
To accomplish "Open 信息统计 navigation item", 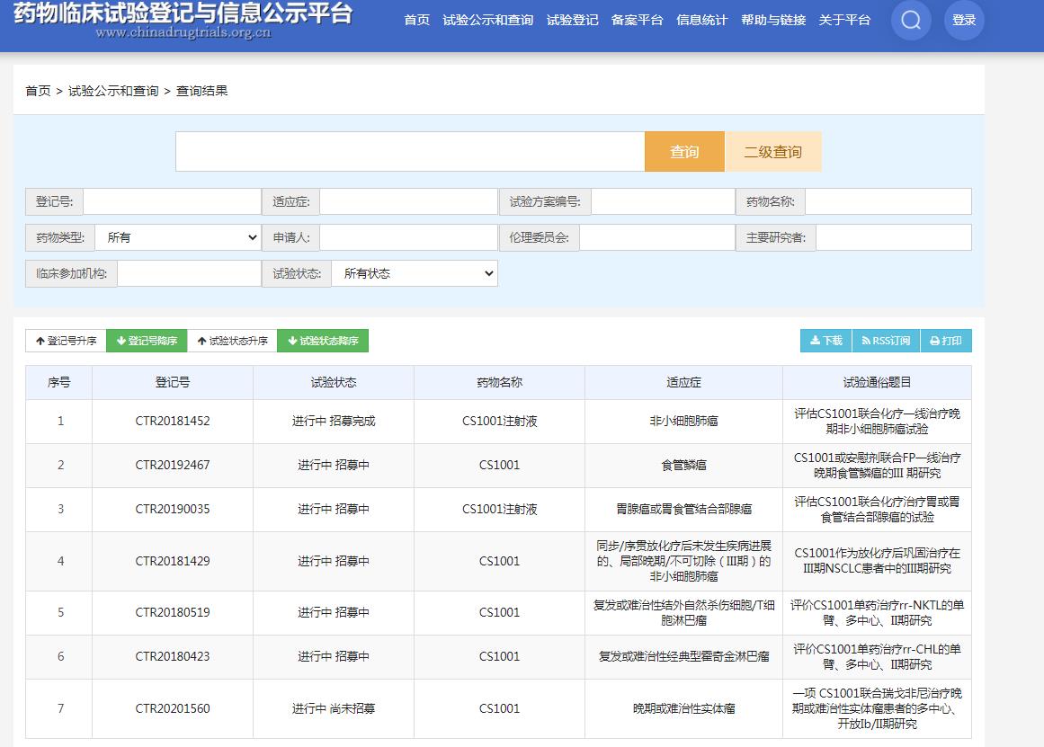I will point(701,20).
